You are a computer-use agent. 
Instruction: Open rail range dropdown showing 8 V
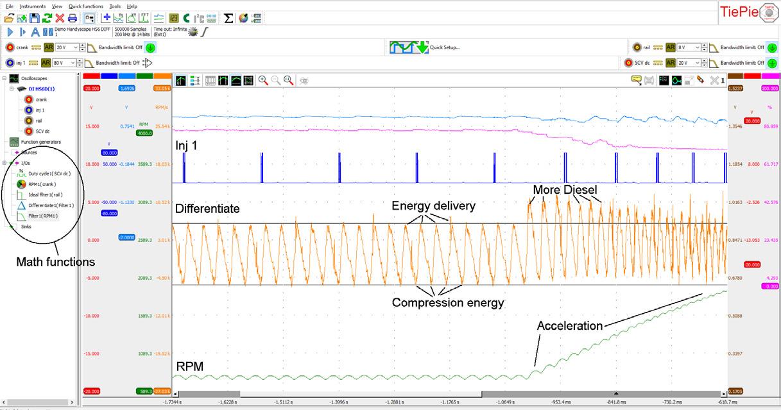[x=689, y=47]
